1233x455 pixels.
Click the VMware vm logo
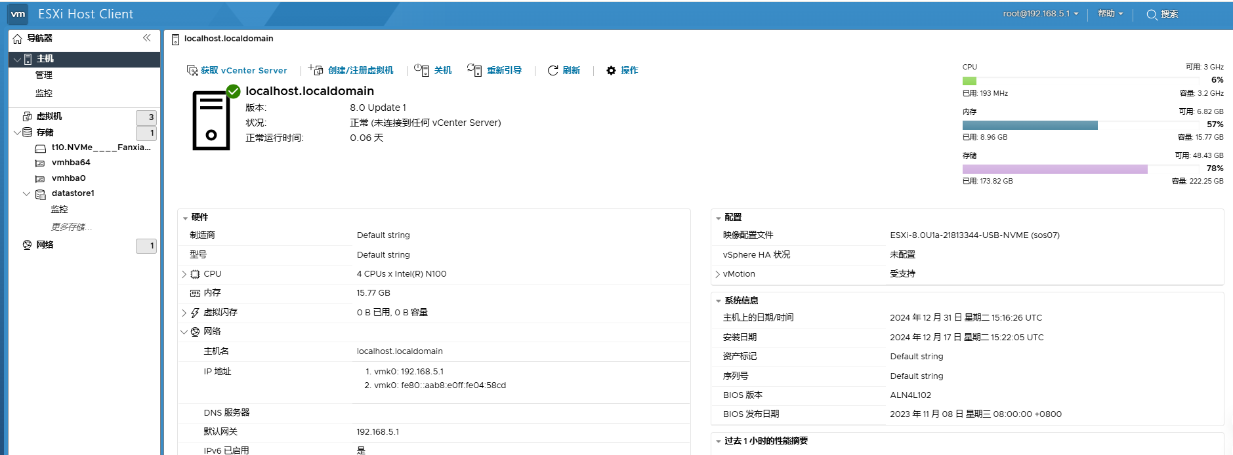(x=18, y=14)
